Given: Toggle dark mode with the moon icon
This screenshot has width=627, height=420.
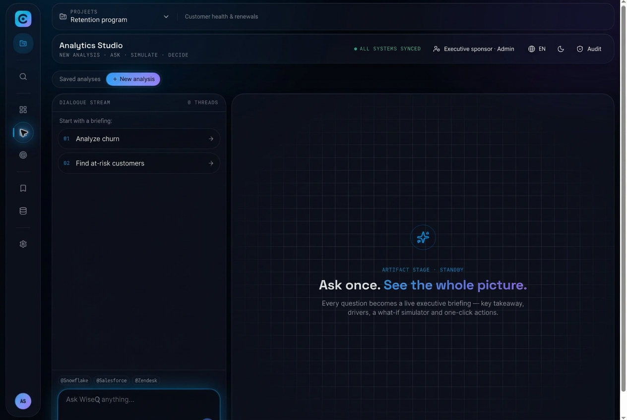Looking at the screenshot, I should [x=561, y=49].
